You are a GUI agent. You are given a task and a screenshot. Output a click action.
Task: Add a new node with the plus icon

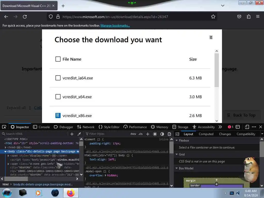click(72, 134)
